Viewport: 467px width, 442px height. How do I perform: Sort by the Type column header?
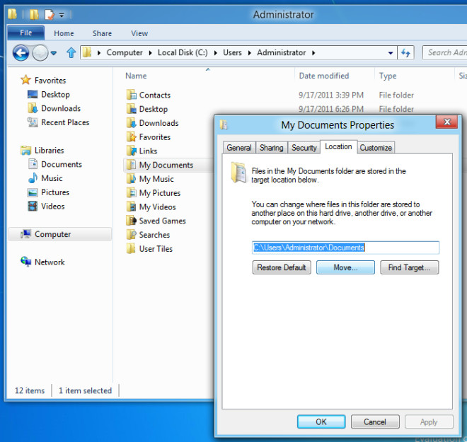tap(388, 76)
